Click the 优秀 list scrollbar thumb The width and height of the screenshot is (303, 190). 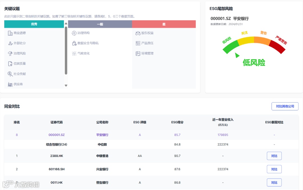[66, 51]
